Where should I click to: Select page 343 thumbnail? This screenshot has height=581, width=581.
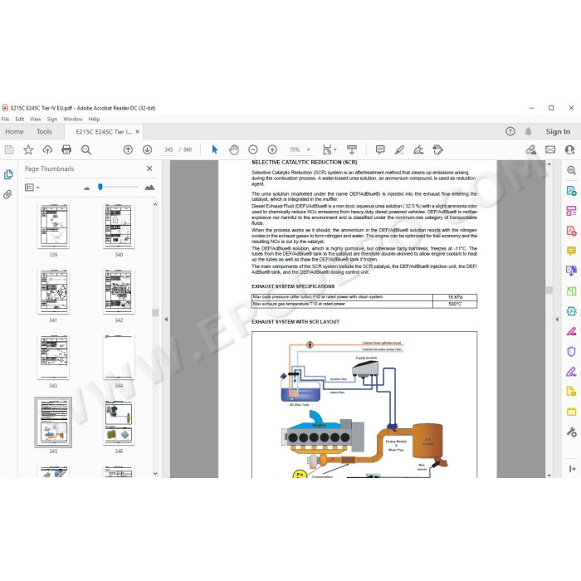coord(54,357)
